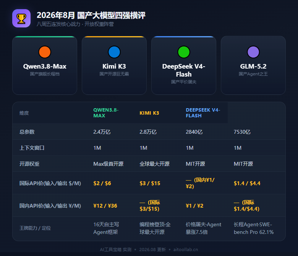Click the footer text AI工具宝箱 实测
The height and width of the screenshot is (256, 298).
[x=116, y=250]
